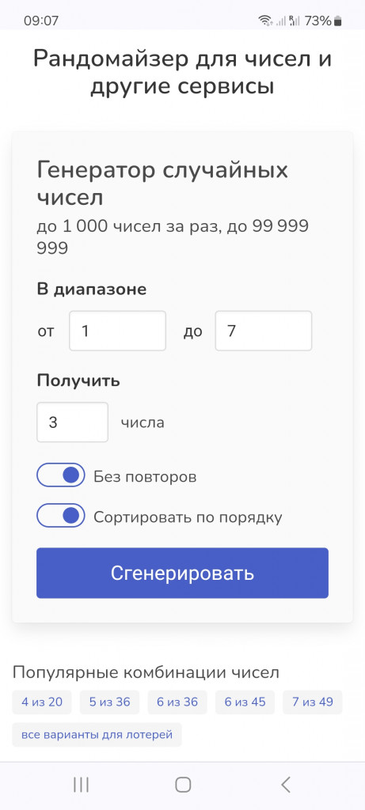Open 'все варианты для лотерей' link
The width and height of the screenshot is (365, 810).
tap(97, 735)
